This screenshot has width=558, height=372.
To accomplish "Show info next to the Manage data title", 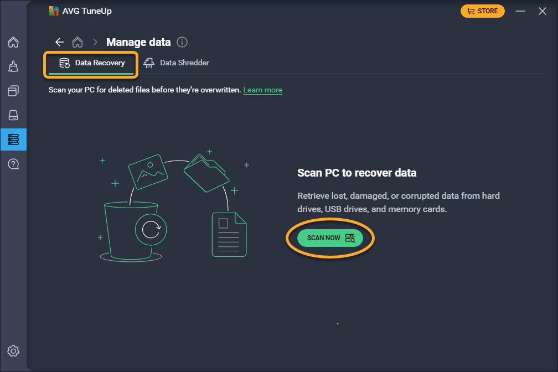I will [182, 42].
